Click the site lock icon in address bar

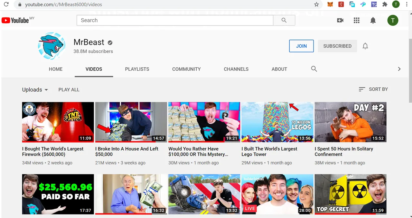pos(20,5)
